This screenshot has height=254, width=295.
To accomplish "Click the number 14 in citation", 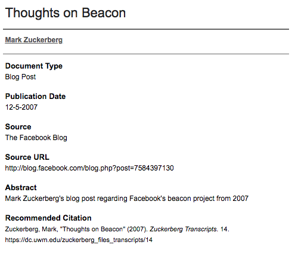I will click(224, 229).
